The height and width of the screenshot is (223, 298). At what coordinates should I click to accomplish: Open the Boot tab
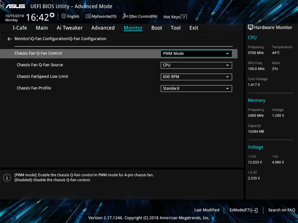(x=157, y=28)
